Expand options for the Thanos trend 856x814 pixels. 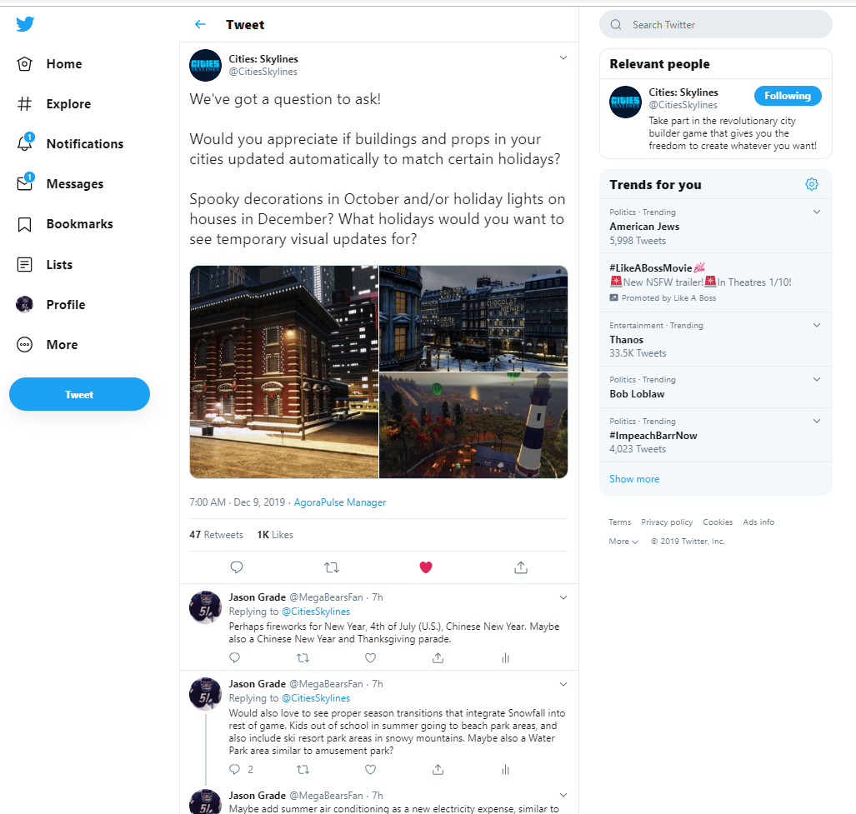tap(817, 325)
